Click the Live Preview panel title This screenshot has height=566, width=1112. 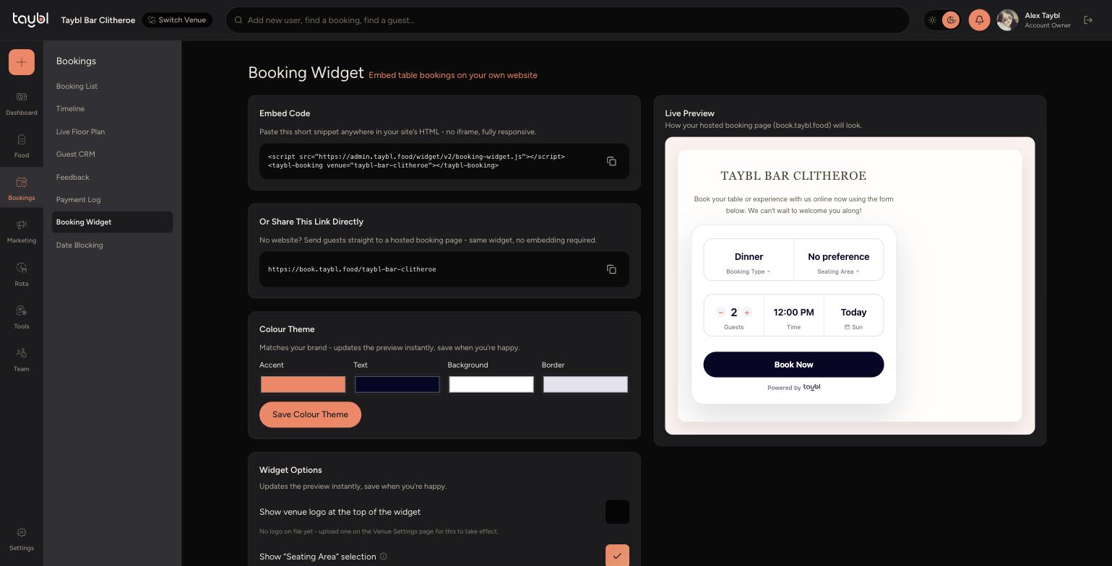[689, 113]
